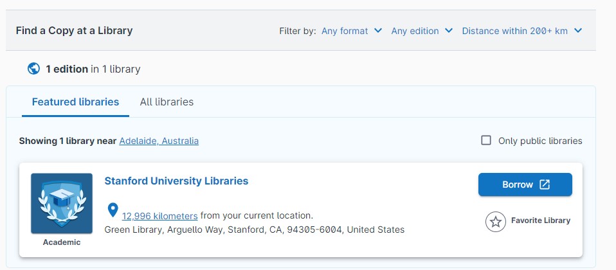The height and width of the screenshot is (270, 616).
Task: Expand Distance within 200+ km filter
Action: [x=521, y=31]
